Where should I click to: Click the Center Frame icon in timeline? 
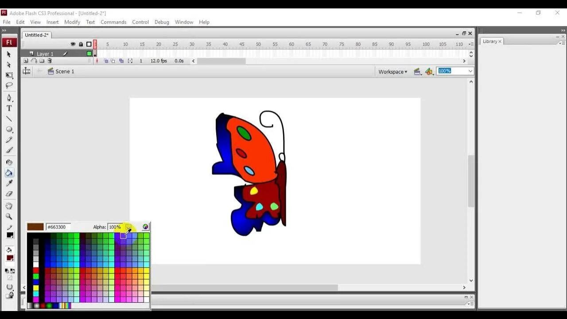(97, 61)
